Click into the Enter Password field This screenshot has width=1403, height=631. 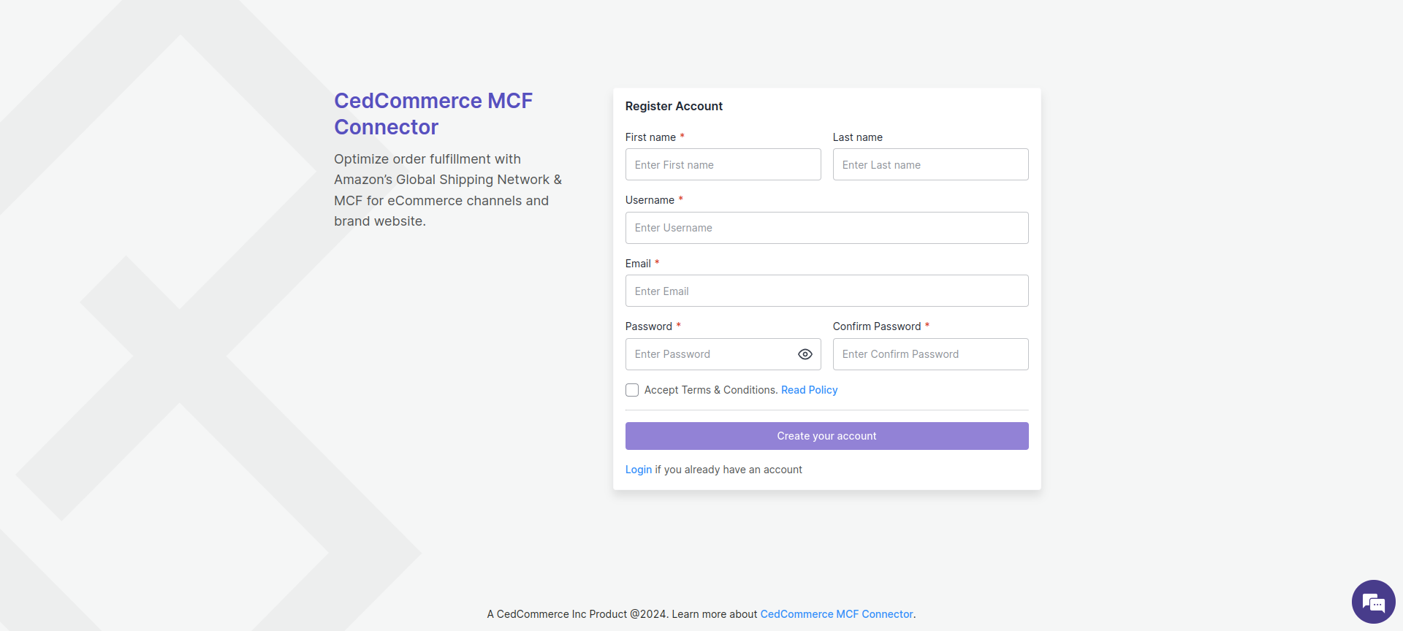(x=709, y=354)
